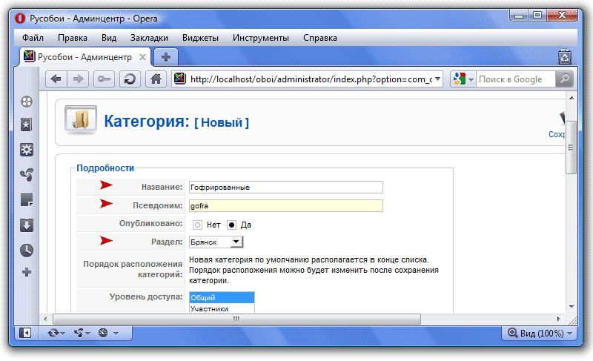Open the 'Инструменты' menu
This screenshot has width=593, height=361.
pos(260,38)
